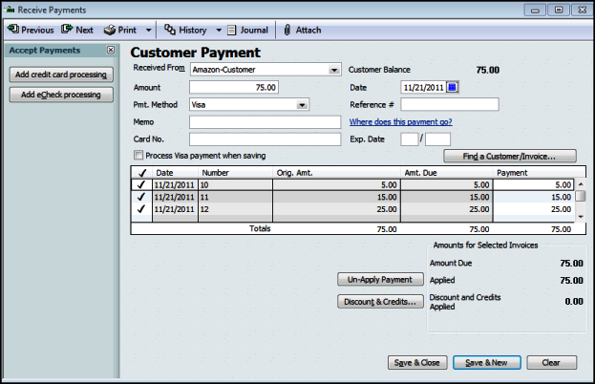The width and height of the screenshot is (595, 384).
Task: Enable Process Visa payment when saving
Action: [139, 156]
